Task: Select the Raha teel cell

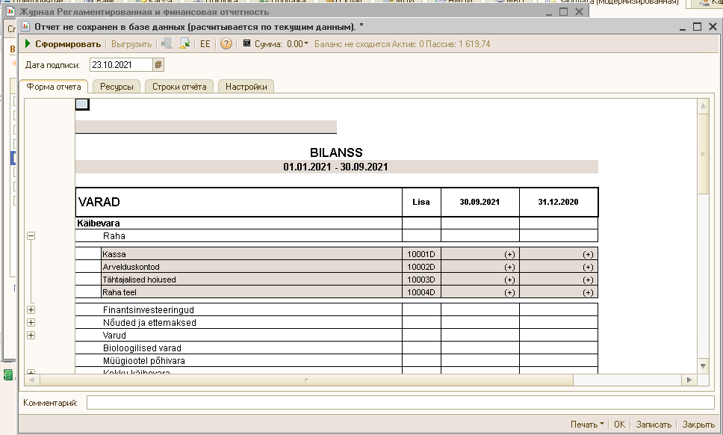Action: [x=252, y=292]
